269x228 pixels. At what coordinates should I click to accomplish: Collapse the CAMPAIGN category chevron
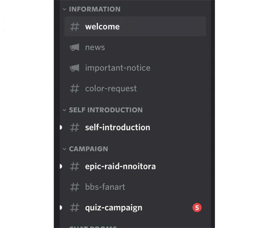click(64, 149)
